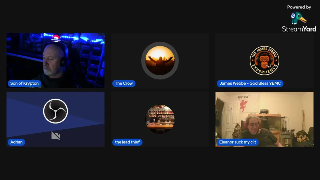Click the James Webbe Experience monkey logo
Screen dimensions: 320x180
point(264,60)
